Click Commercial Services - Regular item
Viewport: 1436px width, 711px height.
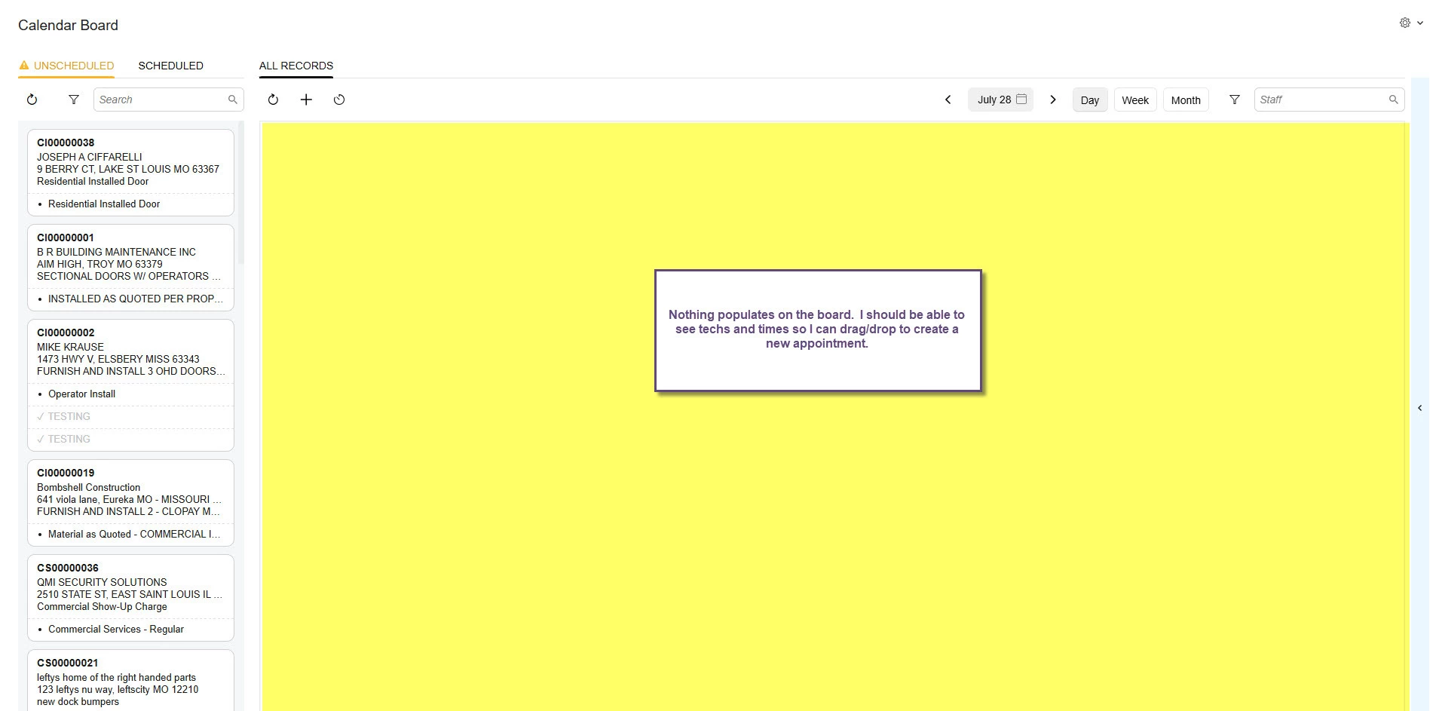click(x=115, y=629)
